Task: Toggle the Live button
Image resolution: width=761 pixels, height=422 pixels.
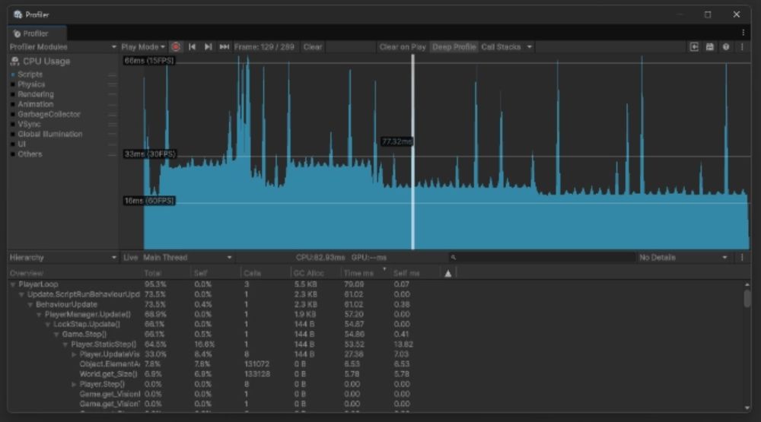Action: 130,258
